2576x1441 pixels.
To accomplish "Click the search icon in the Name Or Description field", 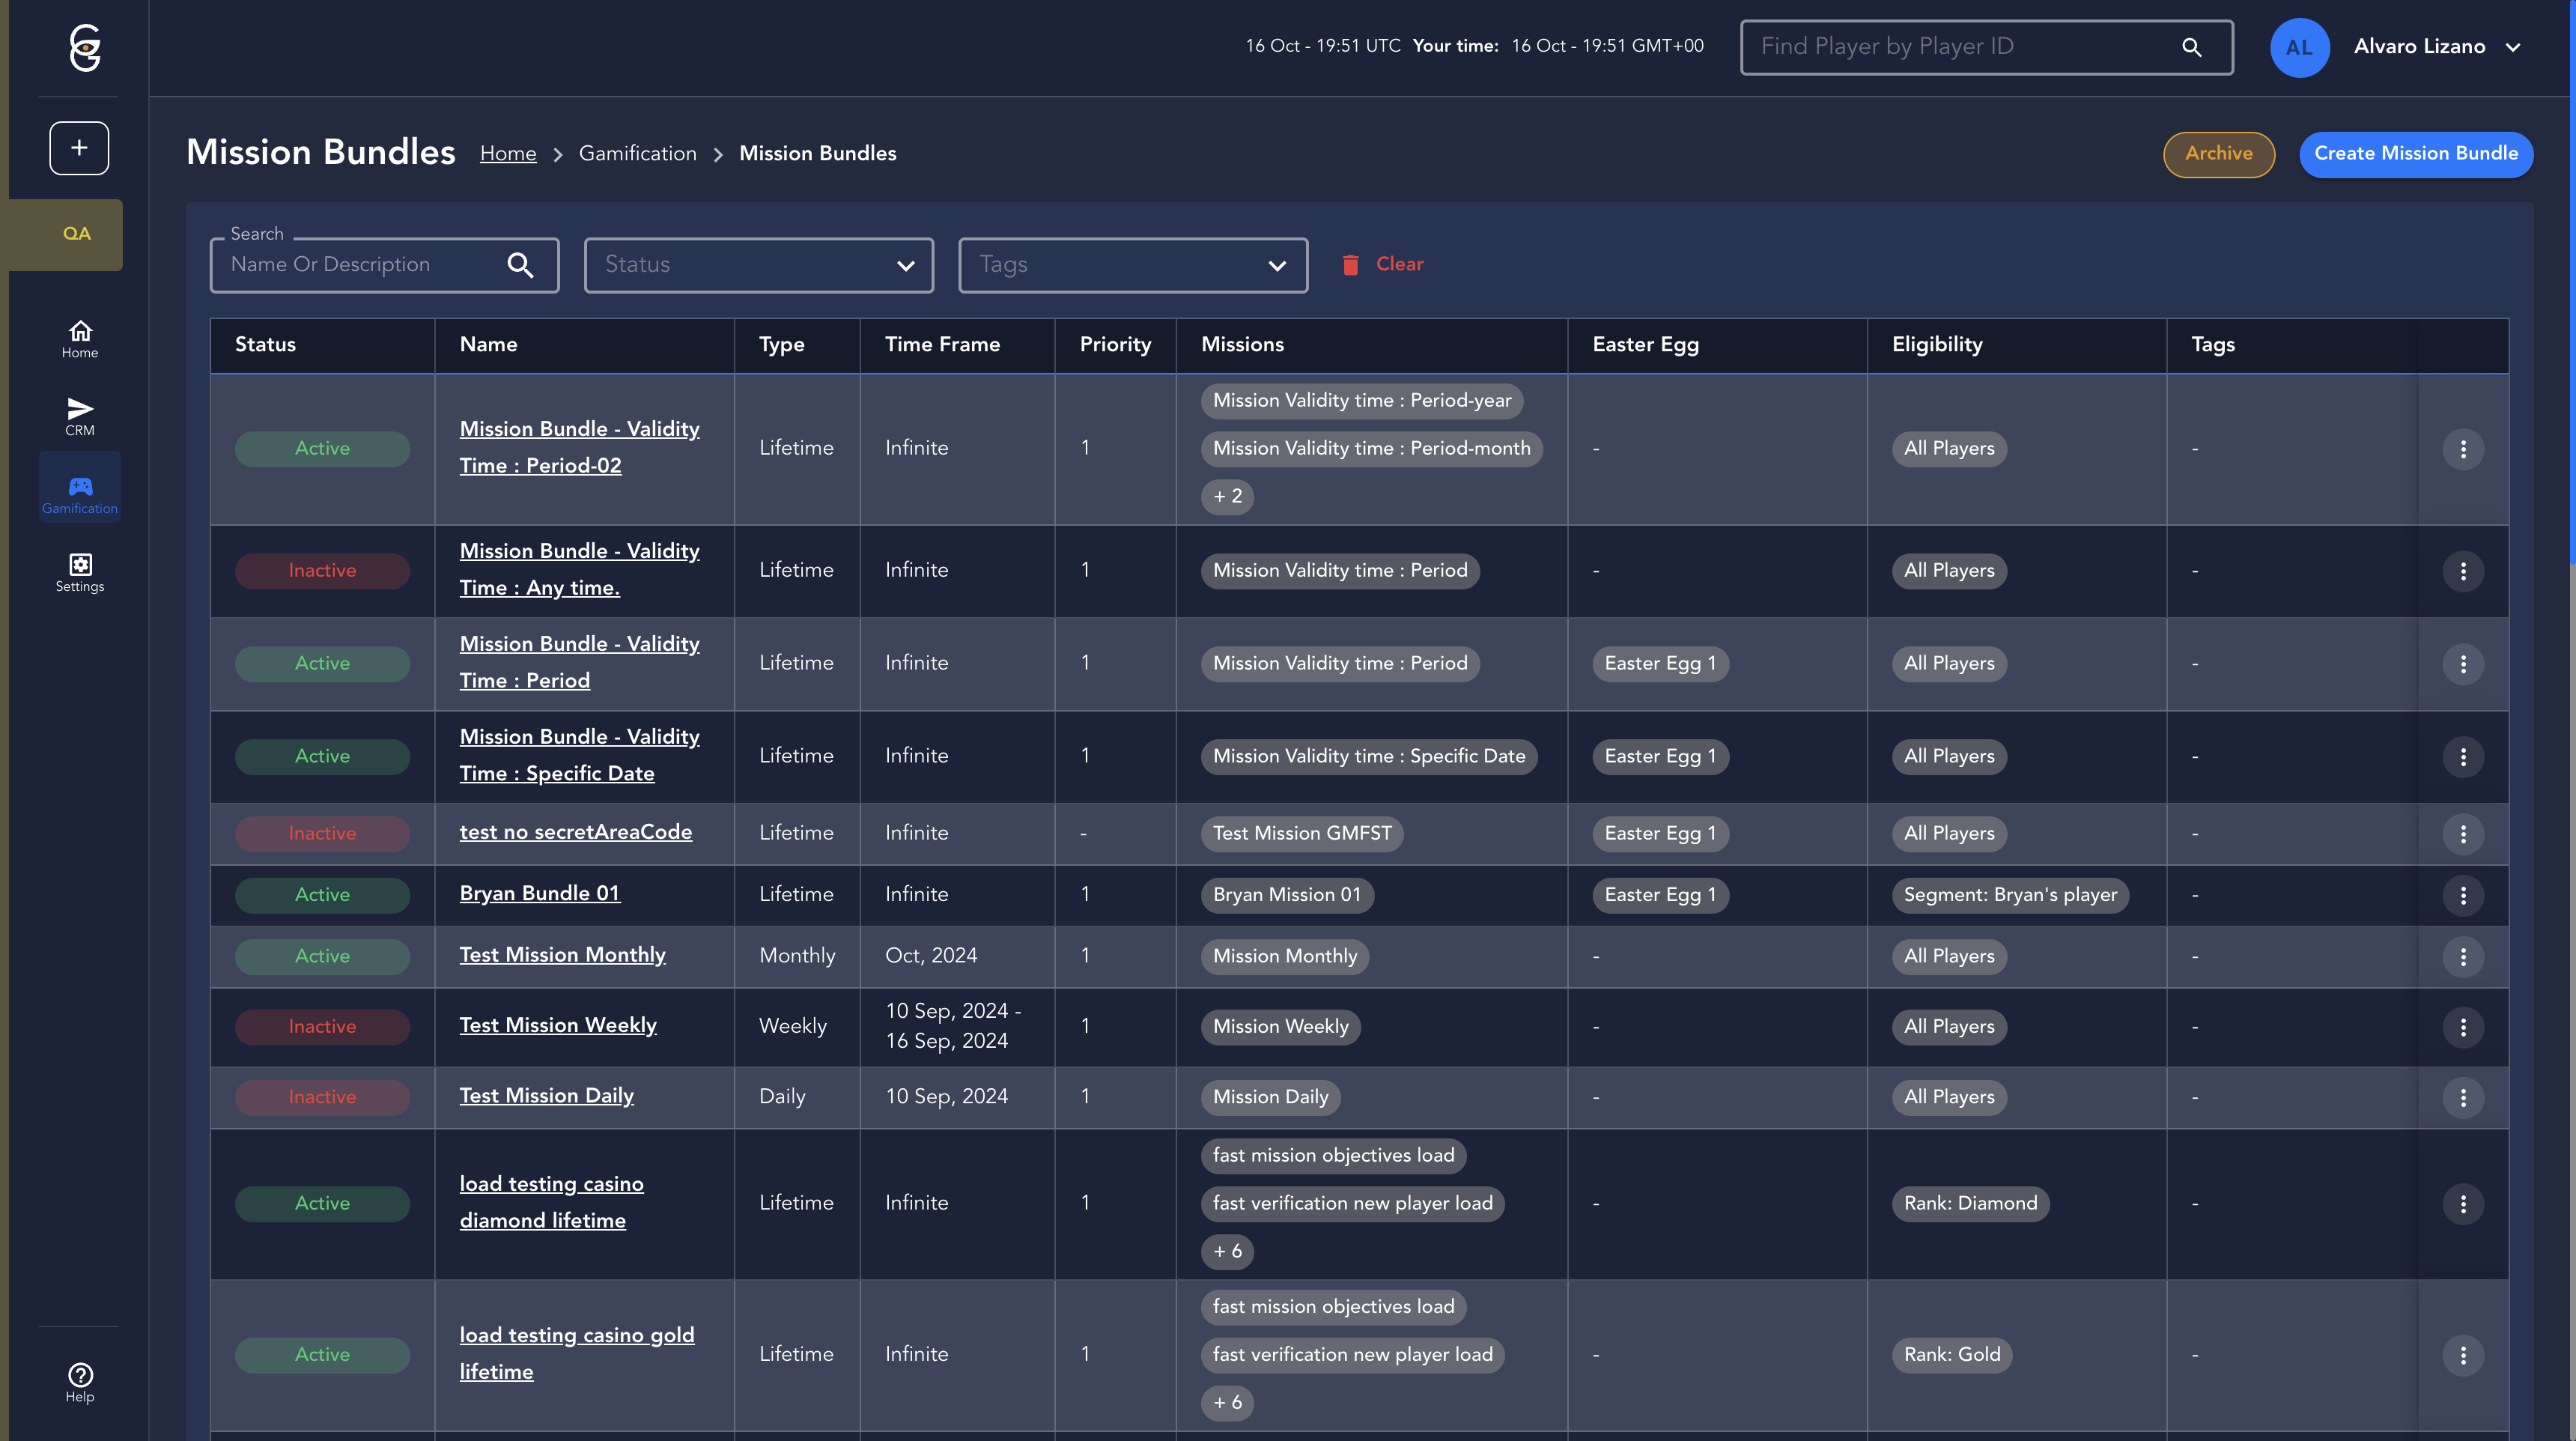I will tap(520, 265).
